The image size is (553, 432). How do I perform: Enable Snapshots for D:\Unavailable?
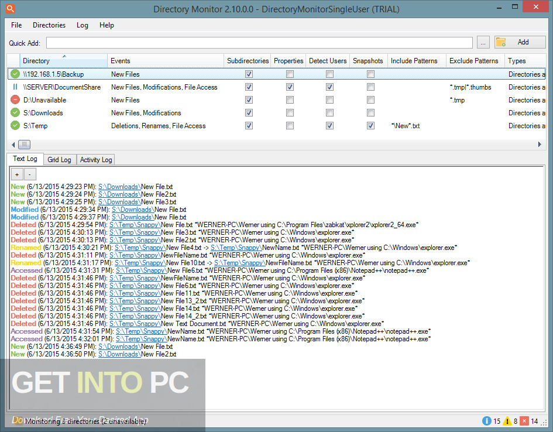click(370, 100)
